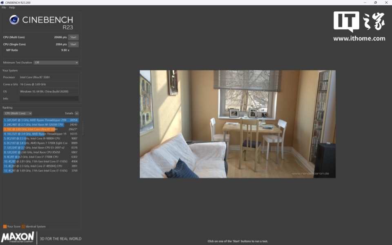The height and width of the screenshot is (245, 392).
Task: Click the Cores x GHz field
Action: pos(49,84)
